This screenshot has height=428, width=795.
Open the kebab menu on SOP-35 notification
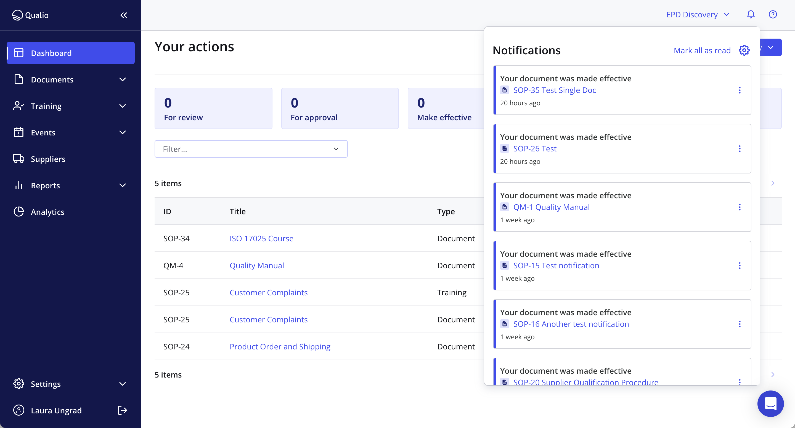[740, 90]
